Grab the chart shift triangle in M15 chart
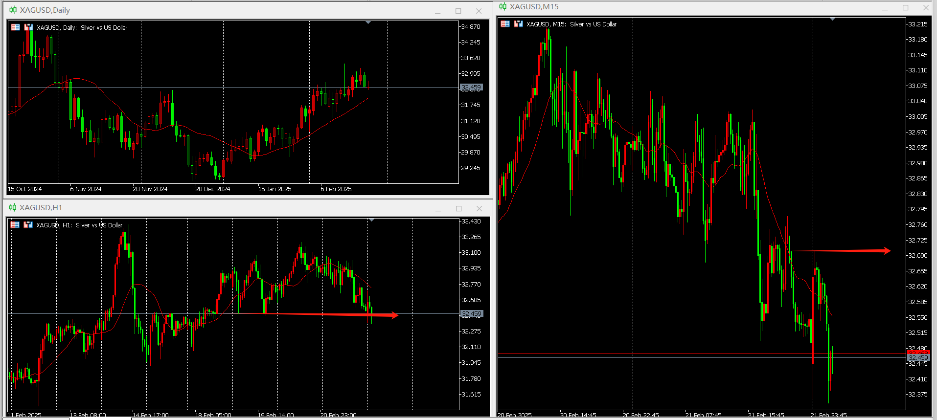This screenshot has height=420, width=937. pyautogui.click(x=832, y=19)
